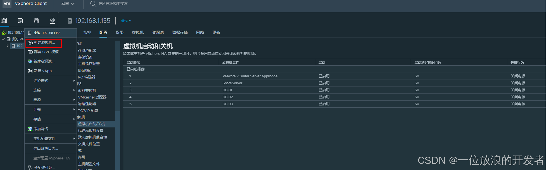546x170 pixels.
Task: Switch to the 虚拟机 tab
Action: pos(138,33)
